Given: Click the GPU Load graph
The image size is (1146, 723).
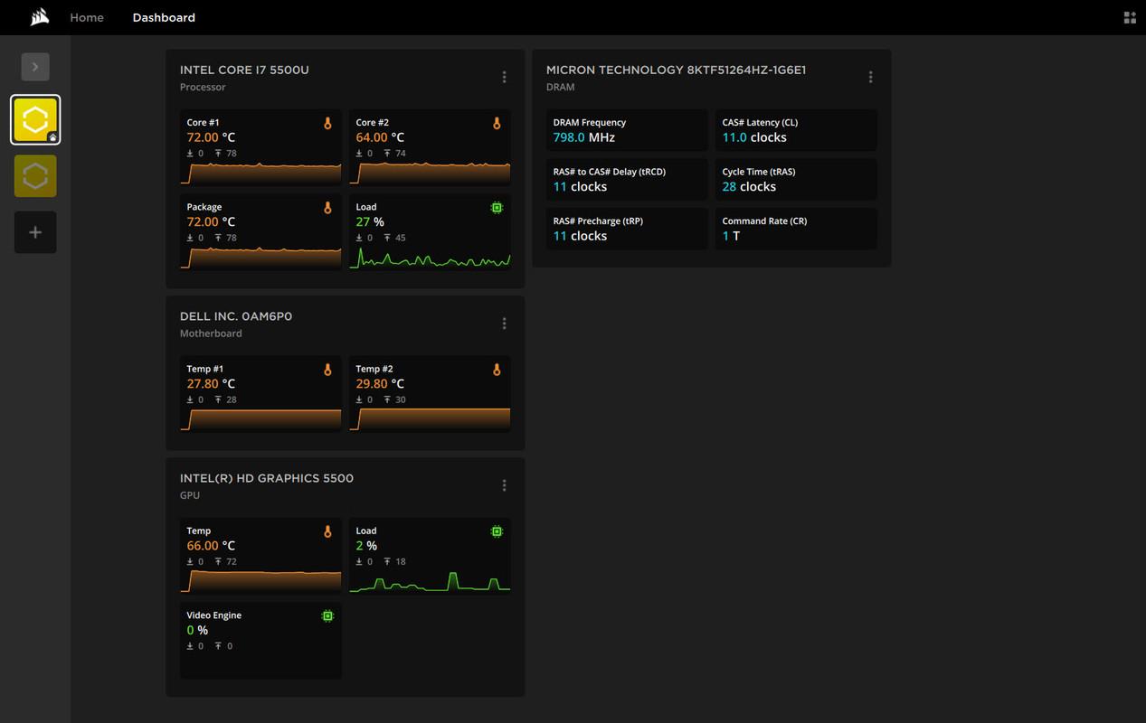Looking at the screenshot, I should point(431,581).
